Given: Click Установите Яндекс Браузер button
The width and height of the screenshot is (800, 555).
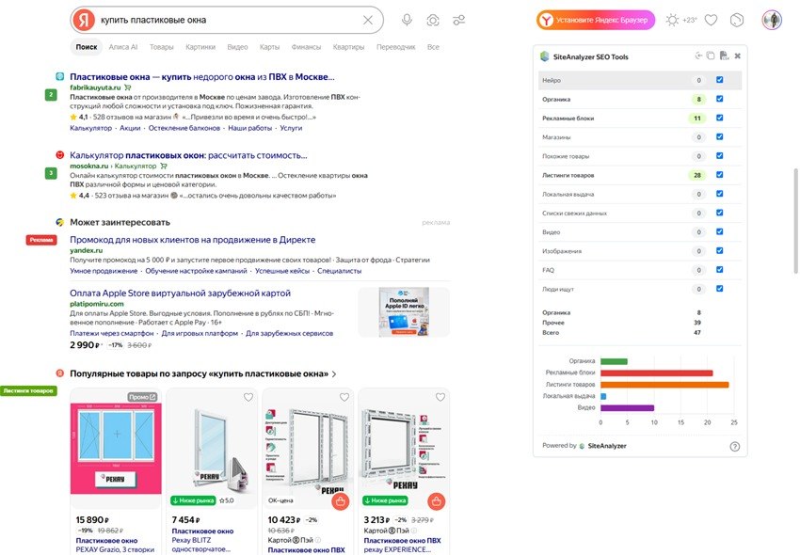Looking at the screenshot, I should (596, 20).
